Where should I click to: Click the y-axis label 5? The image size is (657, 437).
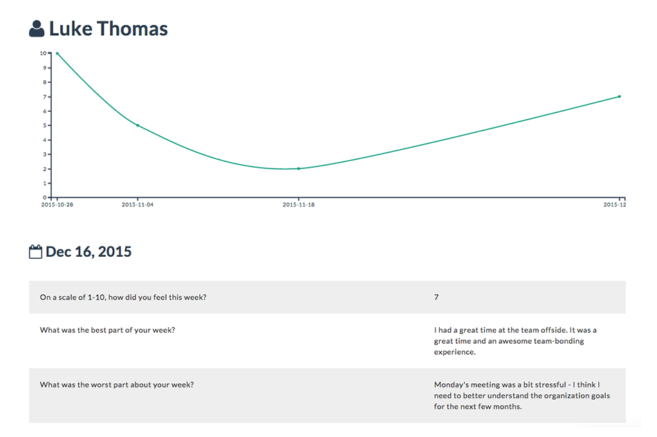click(x=44, y=125)
